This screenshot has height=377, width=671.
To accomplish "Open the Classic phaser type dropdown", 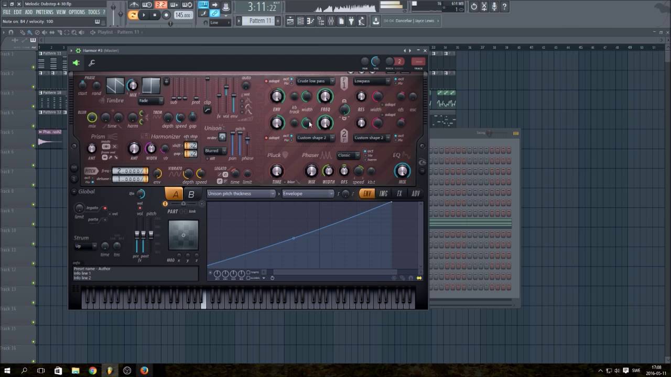I will coord(348,155).
